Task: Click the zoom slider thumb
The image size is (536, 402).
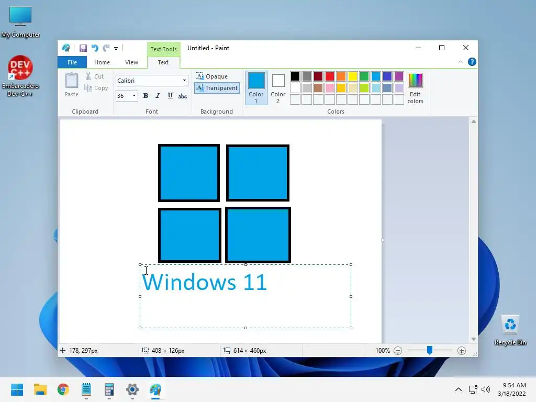Action: point(430,350)
